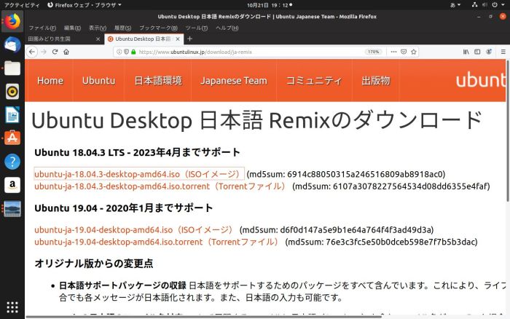The height and width of the screenshot is (319, 510).
Task: Open the image viewer dock icon
Action: pos(12,209)
